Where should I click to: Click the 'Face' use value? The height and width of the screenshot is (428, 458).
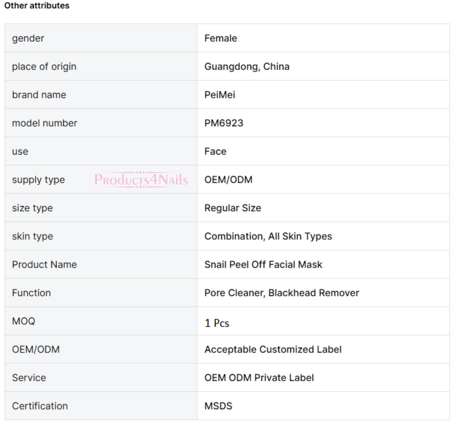coord(215,151)
